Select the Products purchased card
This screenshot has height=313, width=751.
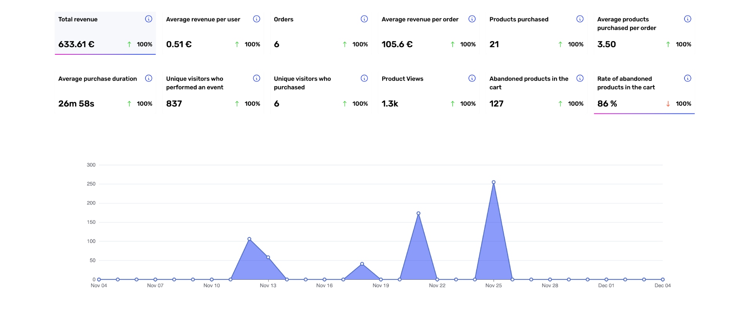point(536,33)
